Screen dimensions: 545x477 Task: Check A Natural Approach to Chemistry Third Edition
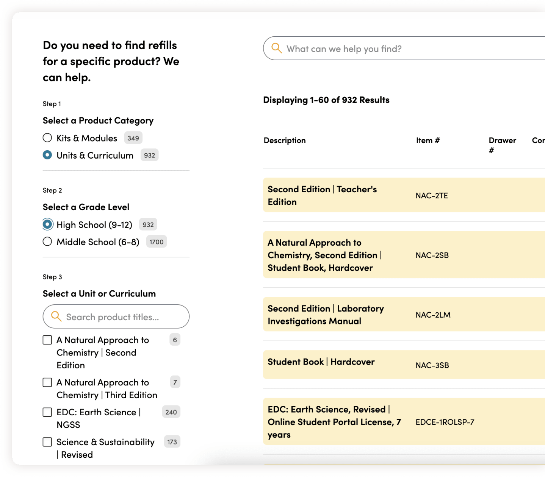point(47,382)
